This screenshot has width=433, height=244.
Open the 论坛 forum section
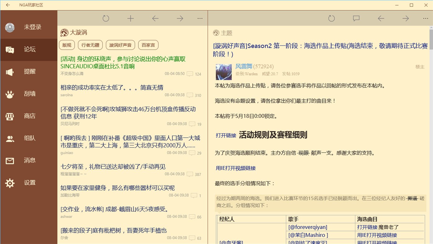point(29,49)
